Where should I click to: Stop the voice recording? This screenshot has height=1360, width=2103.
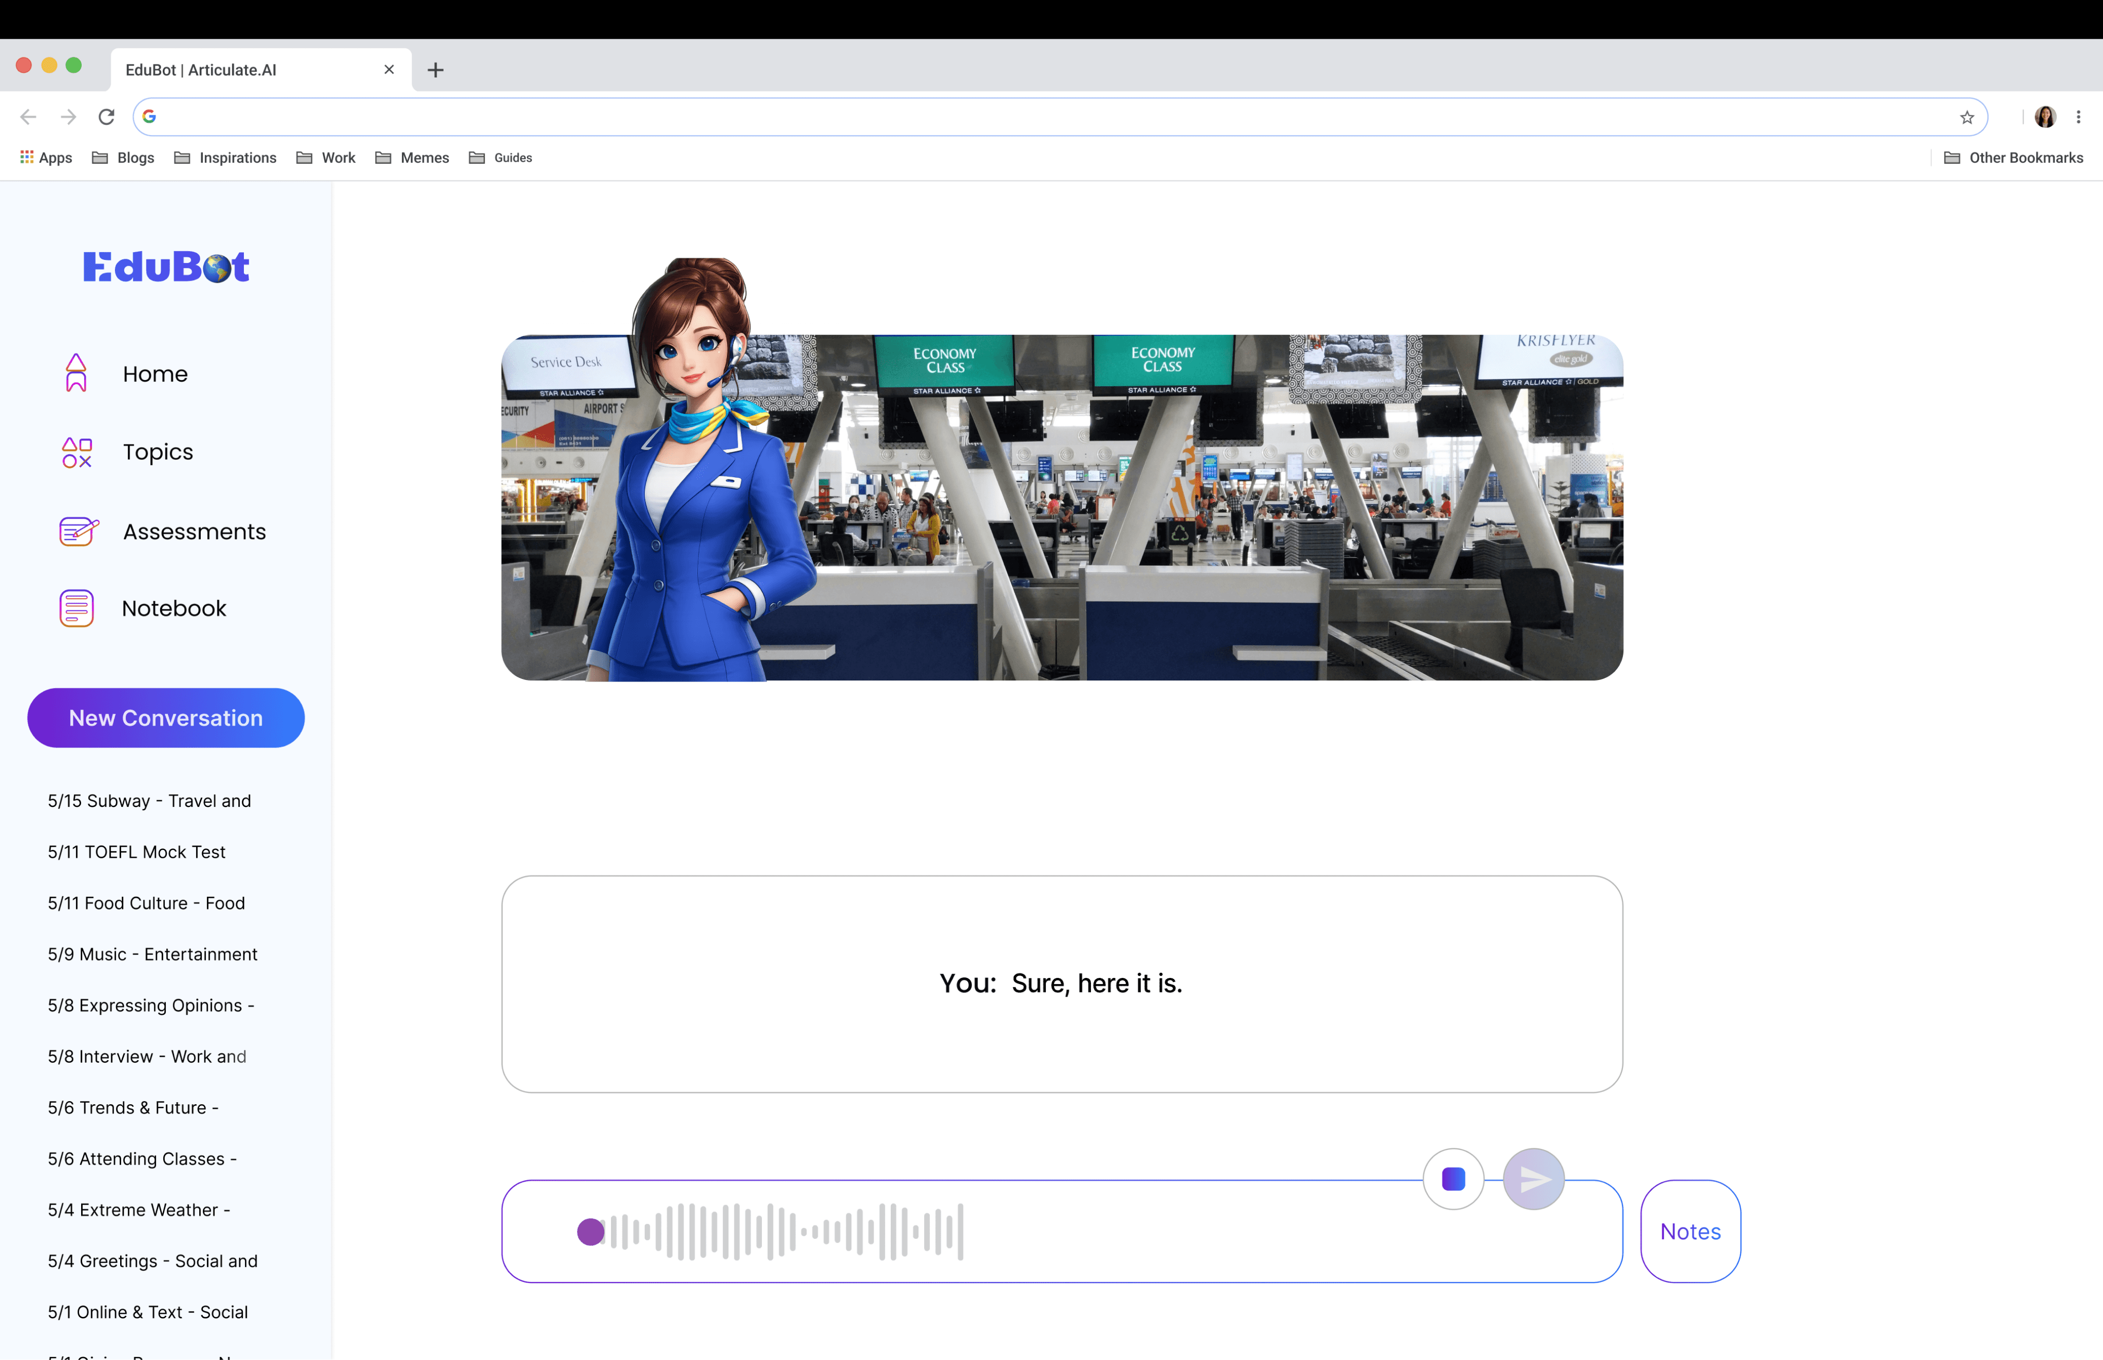point(1453,1178)
